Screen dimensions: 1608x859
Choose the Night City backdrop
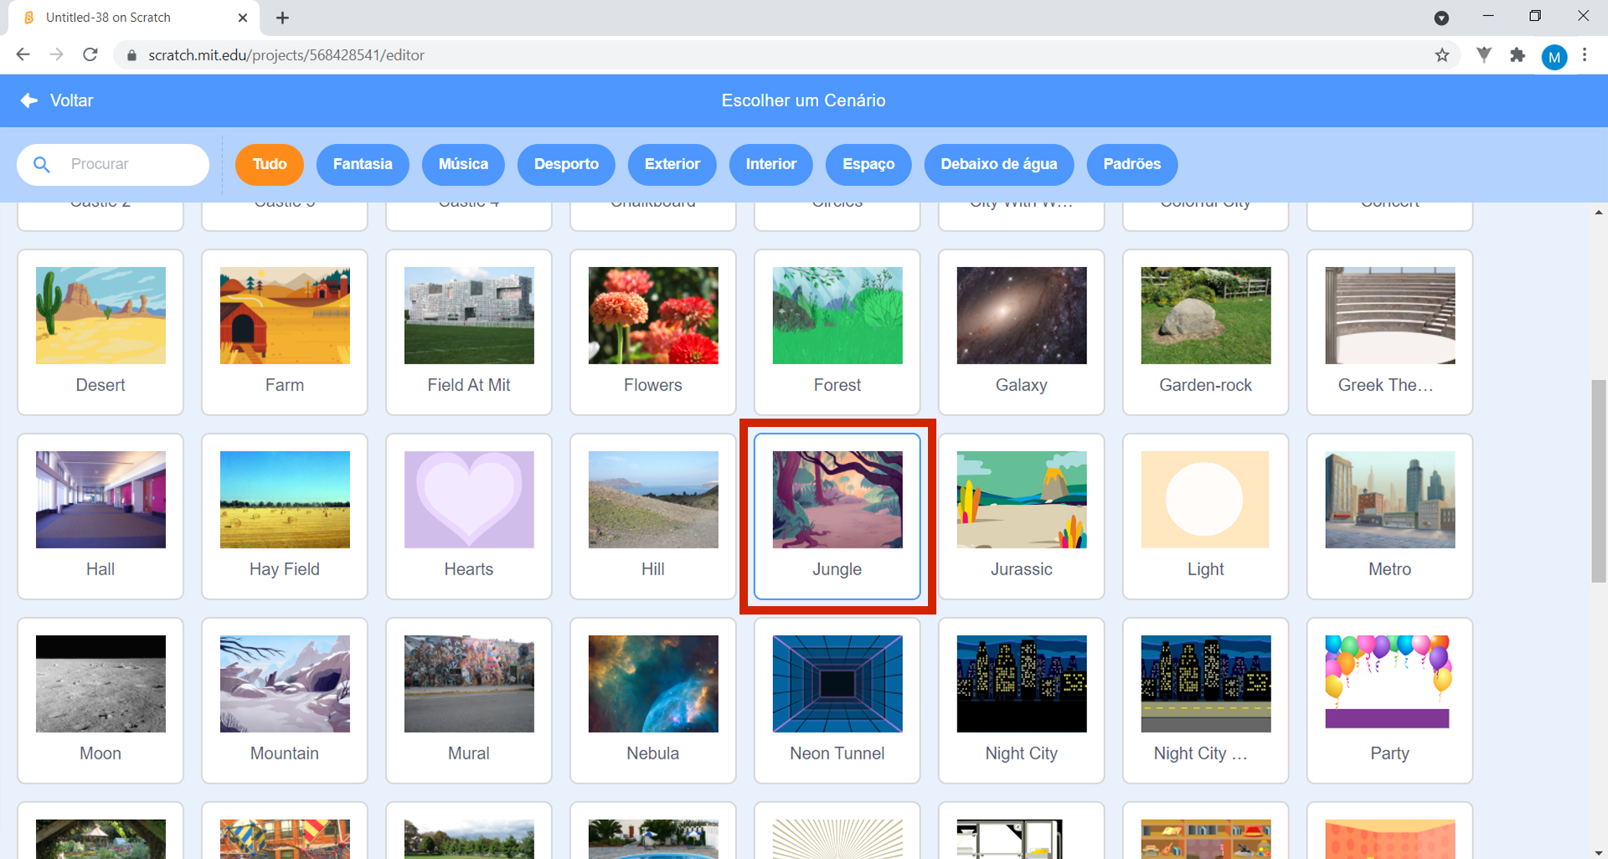coord(1022,701)
